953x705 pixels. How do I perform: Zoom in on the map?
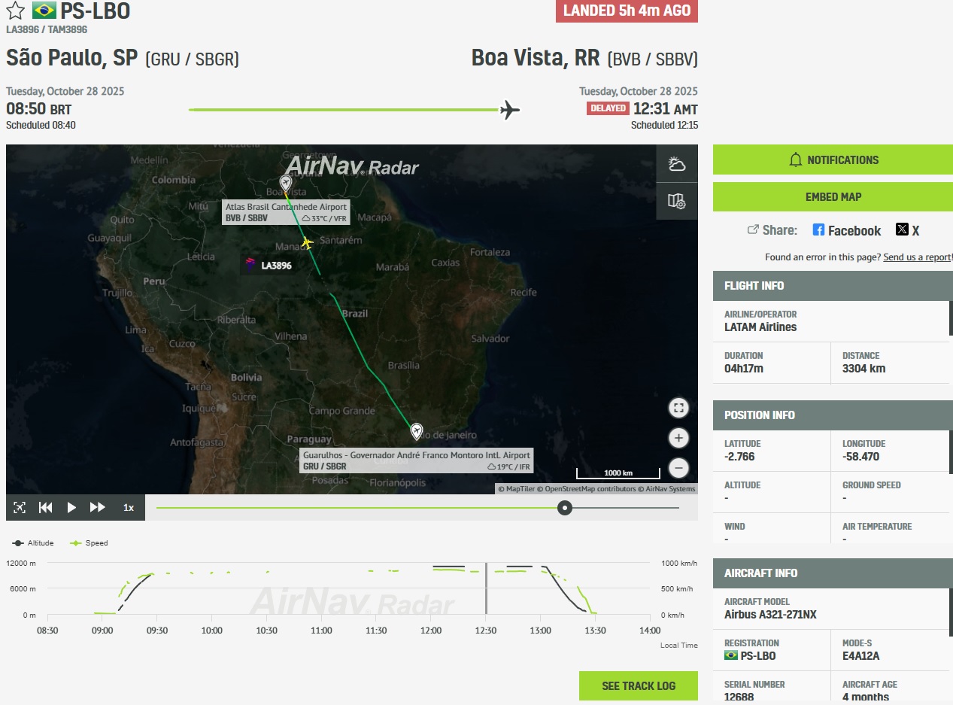678,438
